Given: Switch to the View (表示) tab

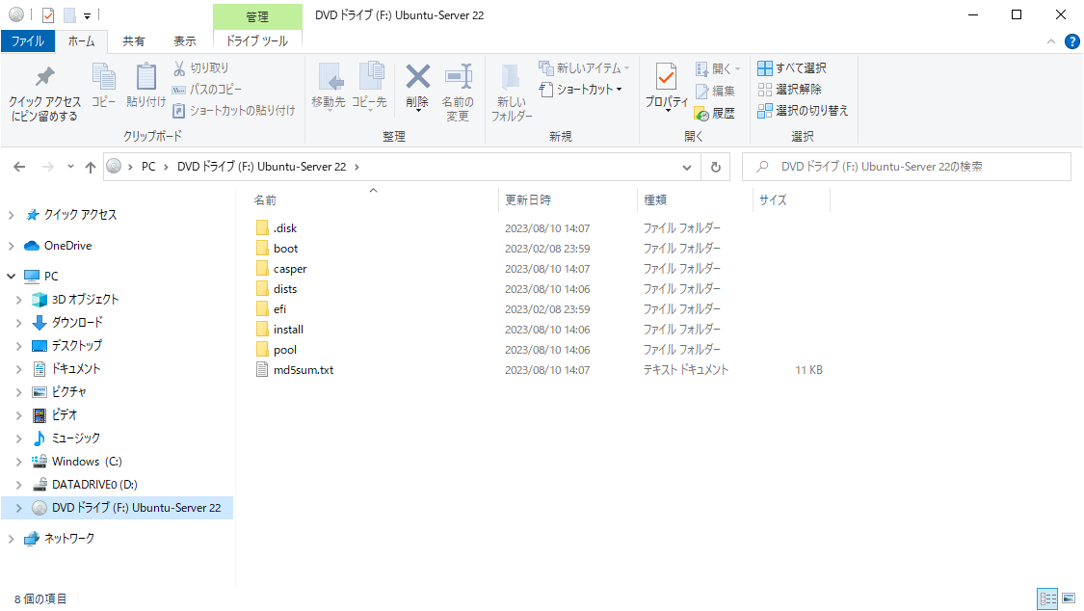Looking at the screenshot, I should [185, 41].
